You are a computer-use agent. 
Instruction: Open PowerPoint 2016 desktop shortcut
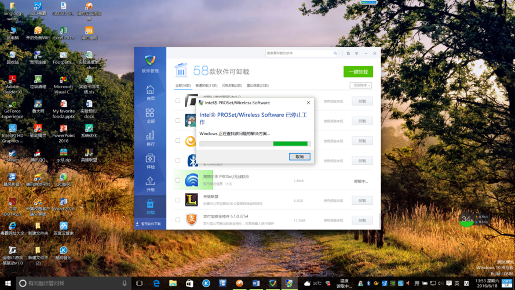click(x=63, y=133)
